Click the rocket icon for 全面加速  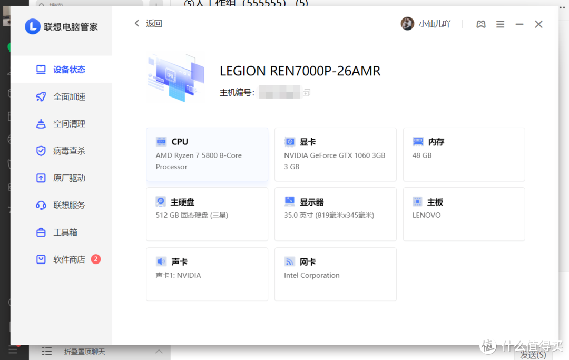click(41, 96)
